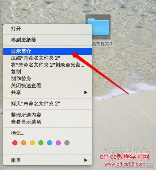The image size is (156, 170).
Task: Select 制作替身 menu item
Action: click(47, 79)
